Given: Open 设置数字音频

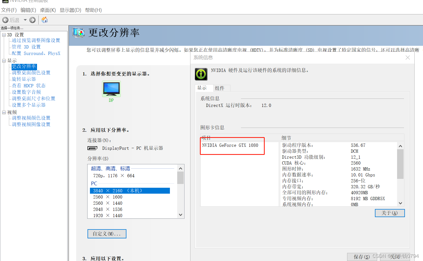Looking at the screenshot, I should click(26, 92).
